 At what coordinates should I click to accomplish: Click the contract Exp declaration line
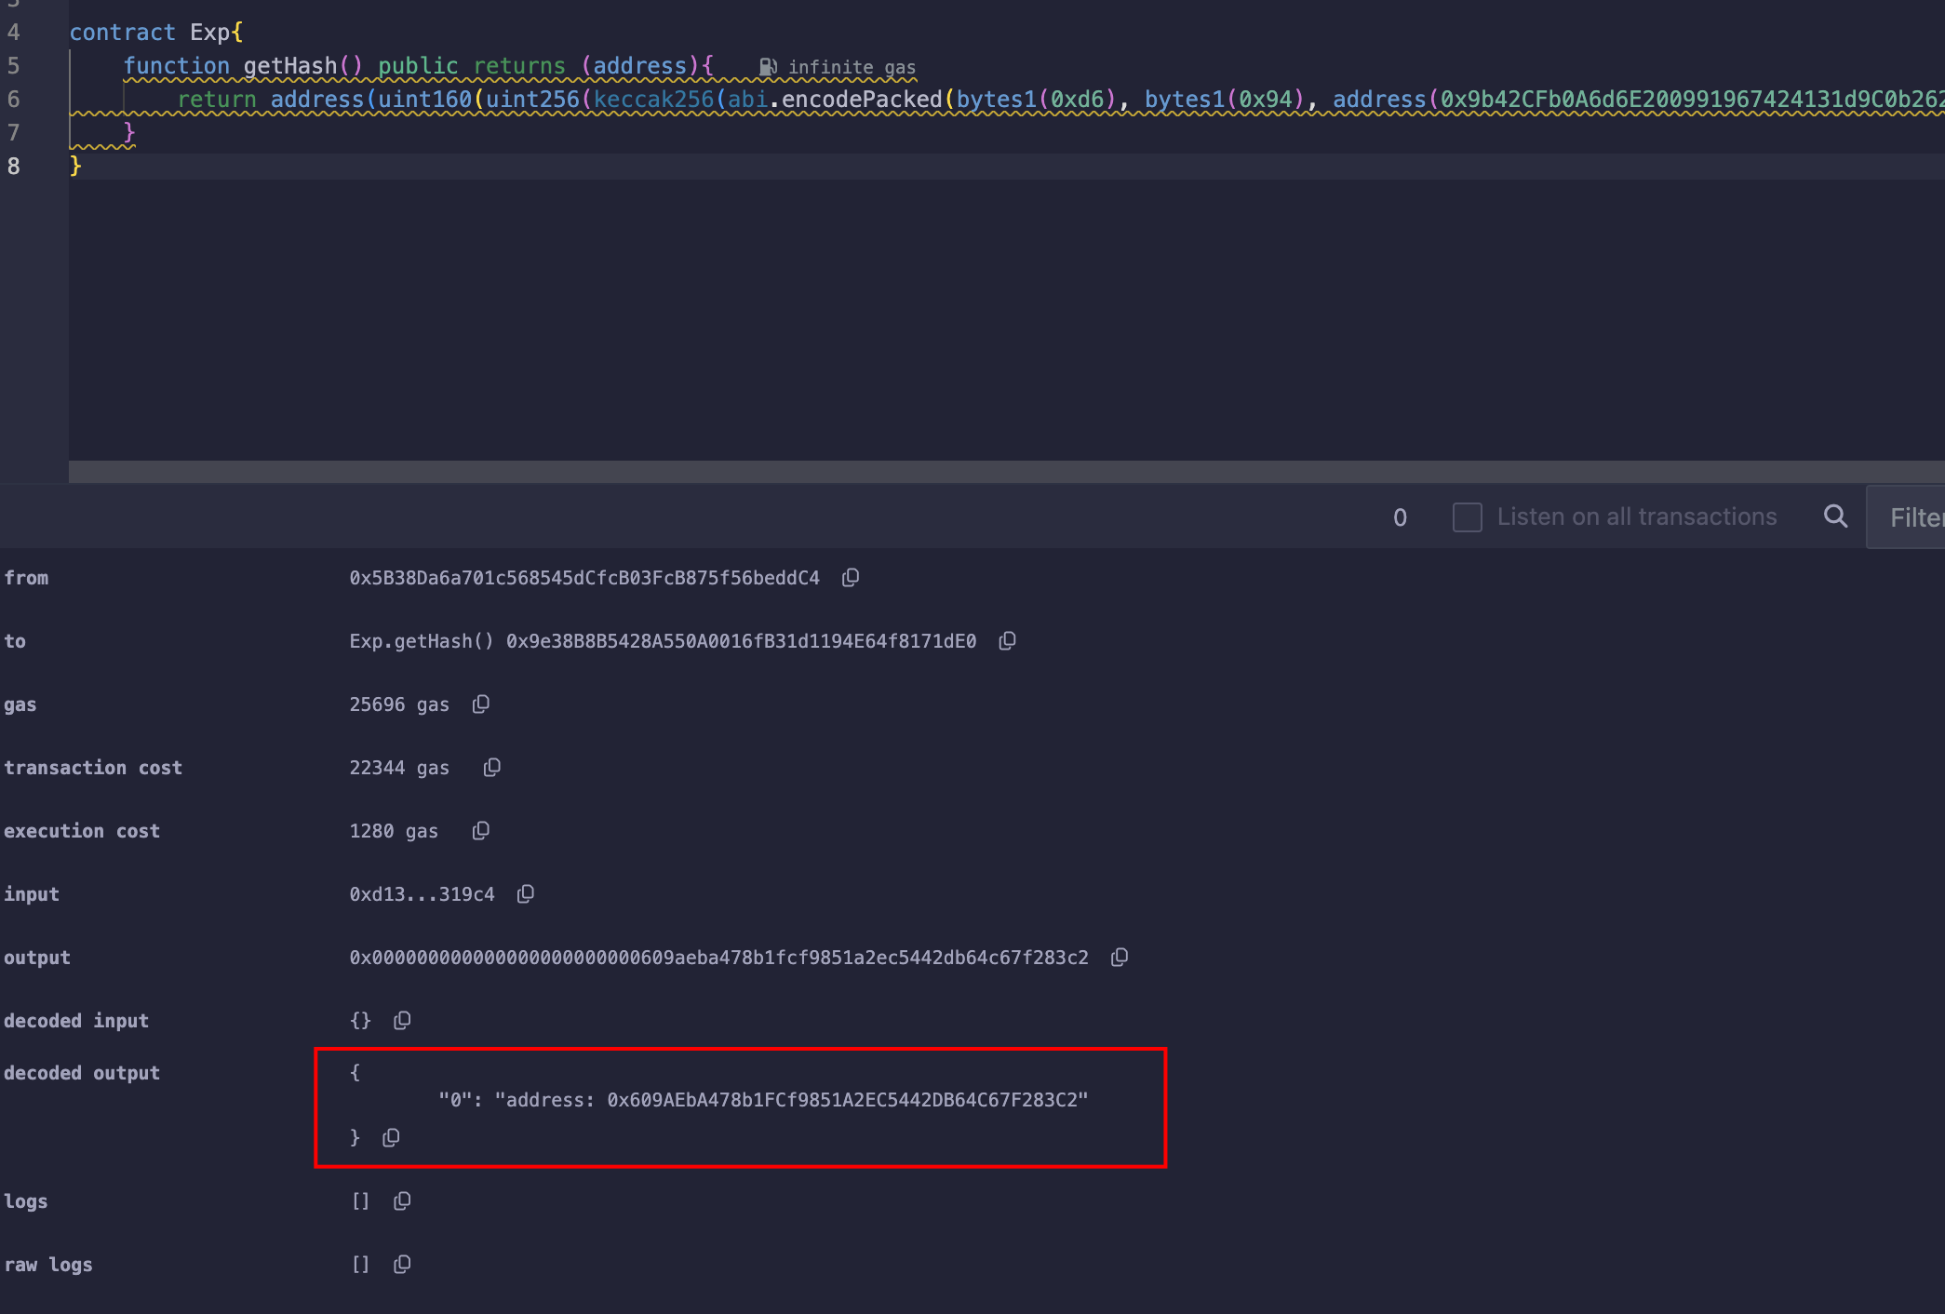point(156,33)
